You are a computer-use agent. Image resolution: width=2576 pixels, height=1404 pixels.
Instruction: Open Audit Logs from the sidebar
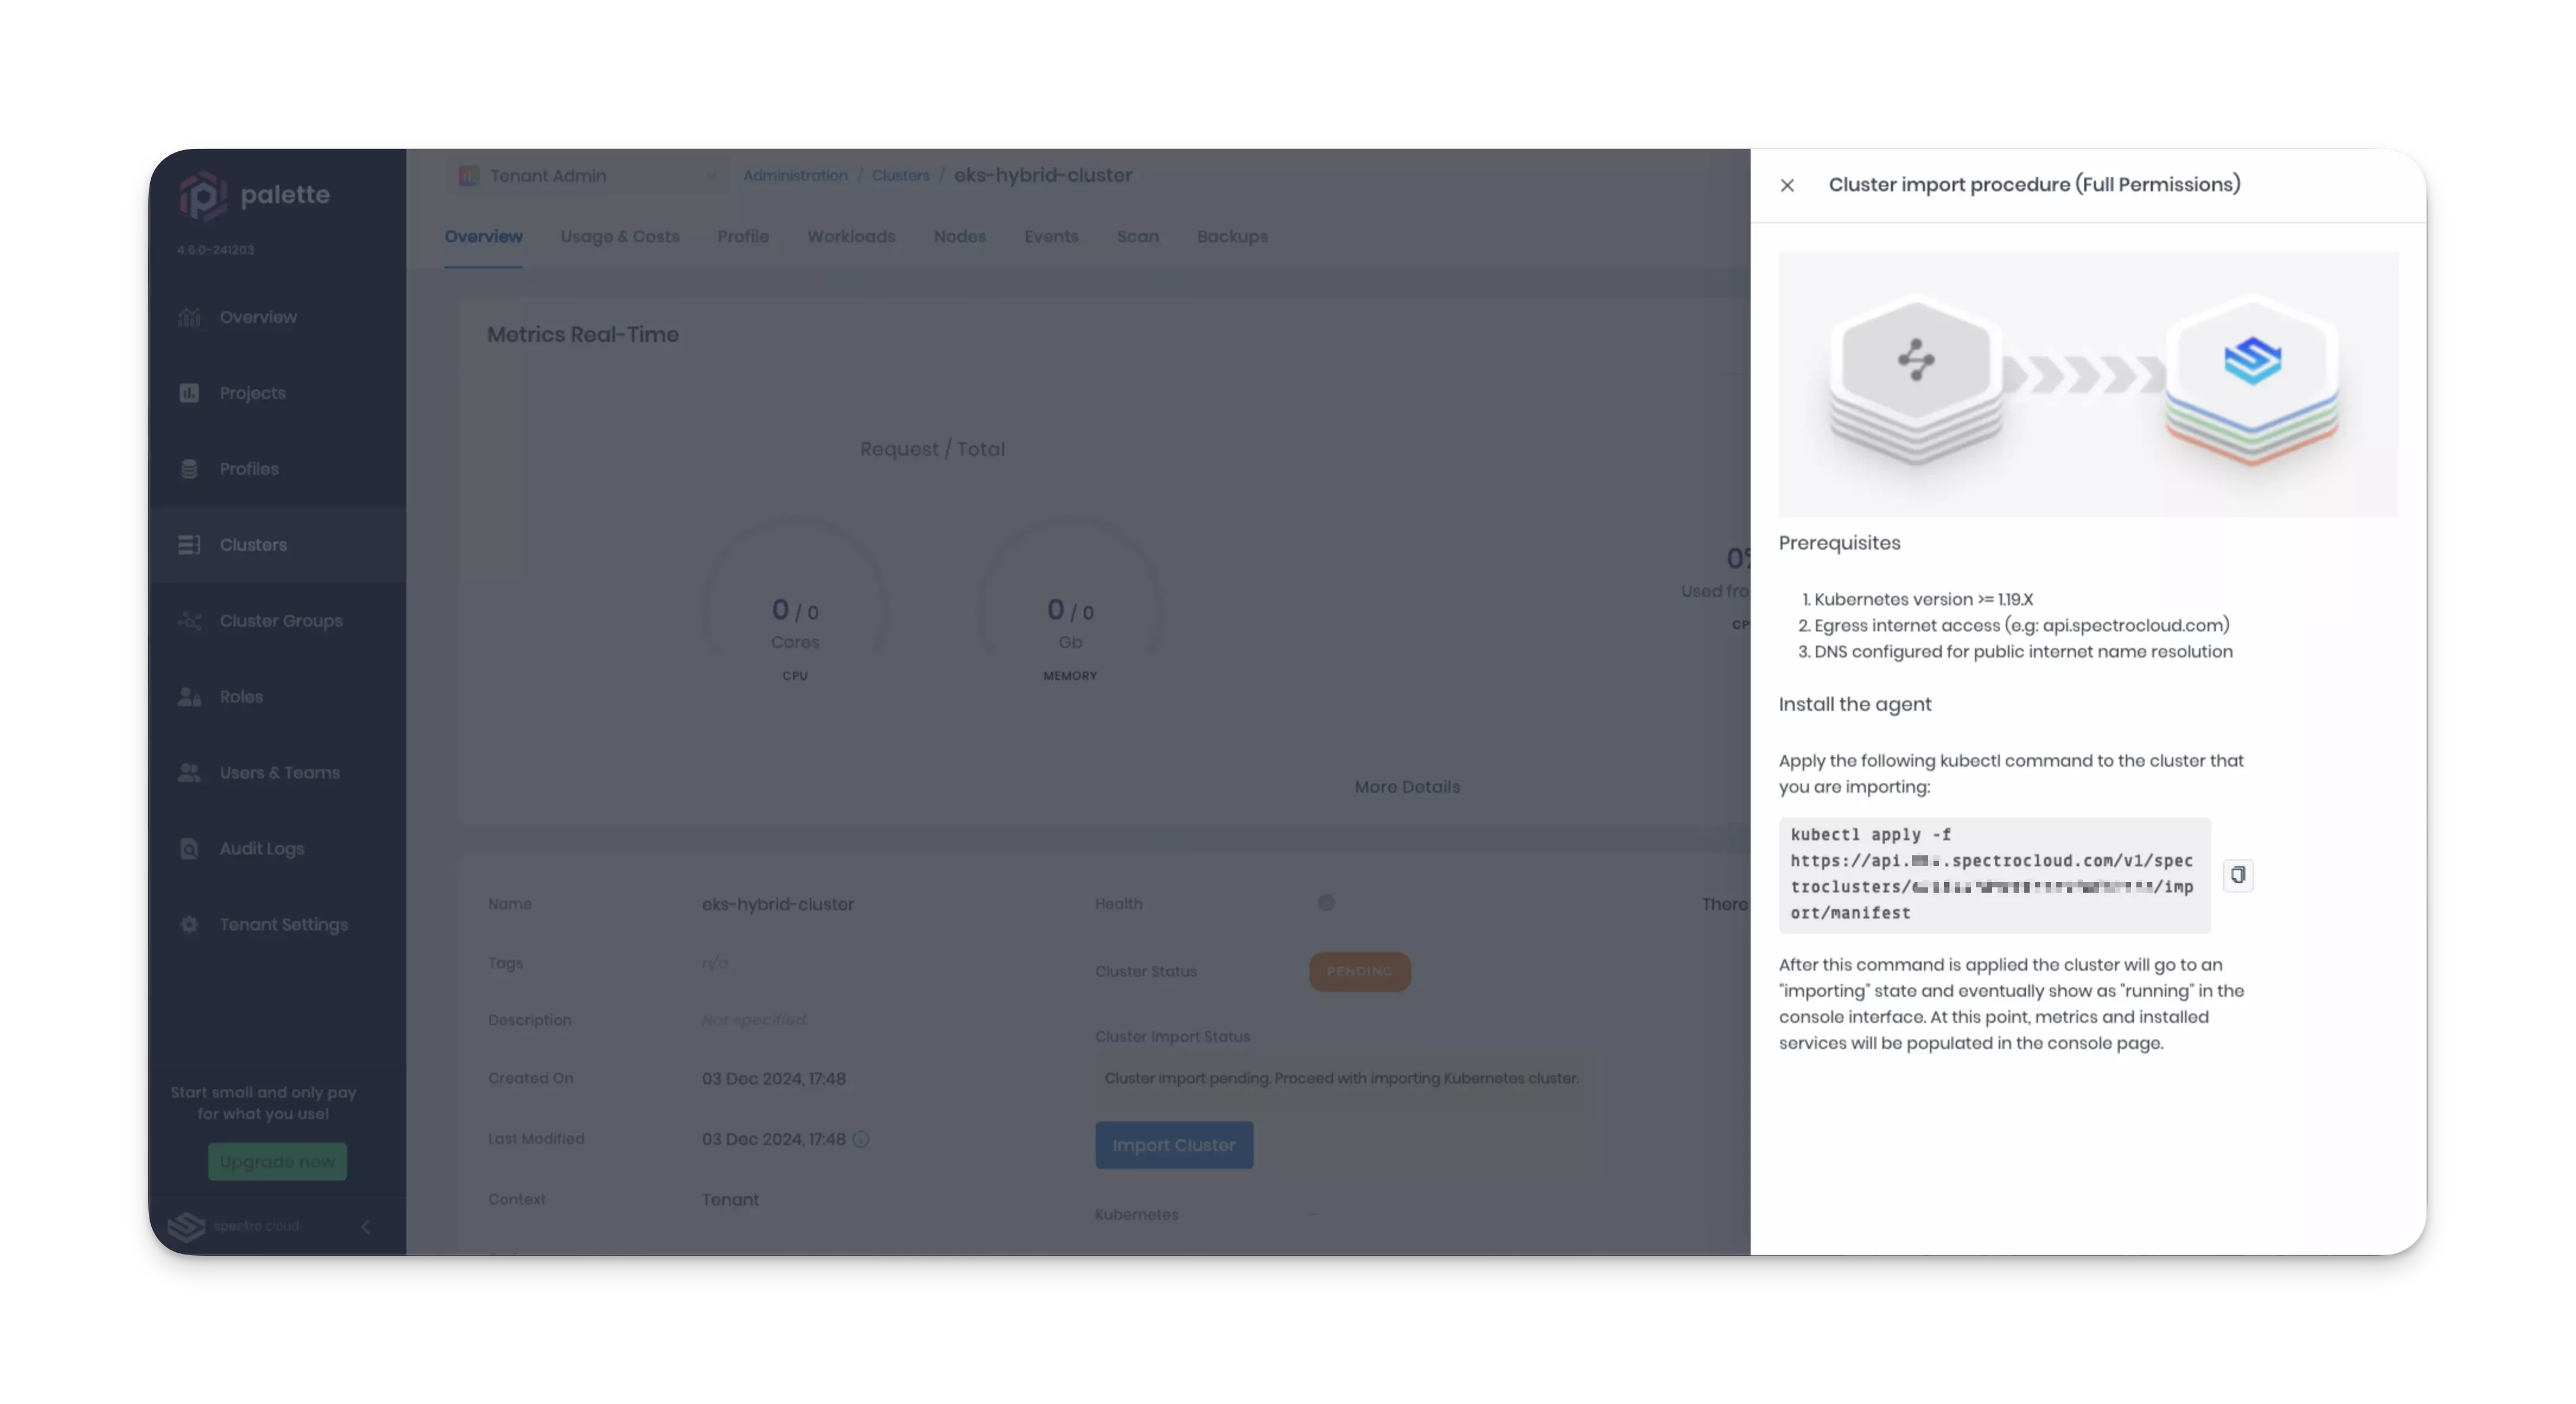190,848
